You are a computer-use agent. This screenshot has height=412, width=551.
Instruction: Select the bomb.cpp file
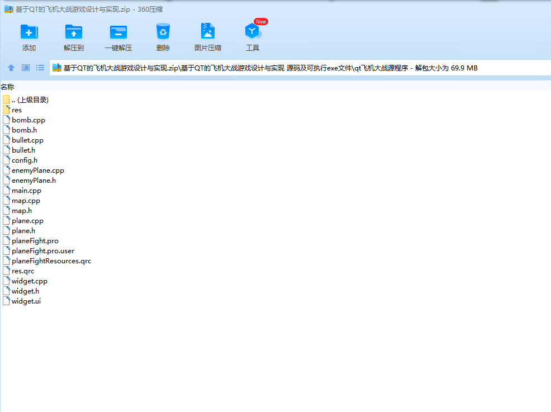(x=28, y=120)
